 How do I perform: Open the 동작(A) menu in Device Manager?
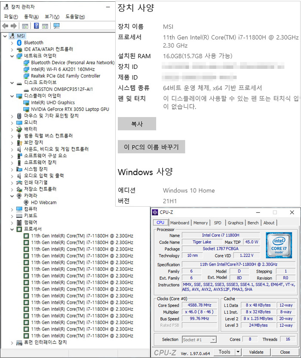coord(31,17)
